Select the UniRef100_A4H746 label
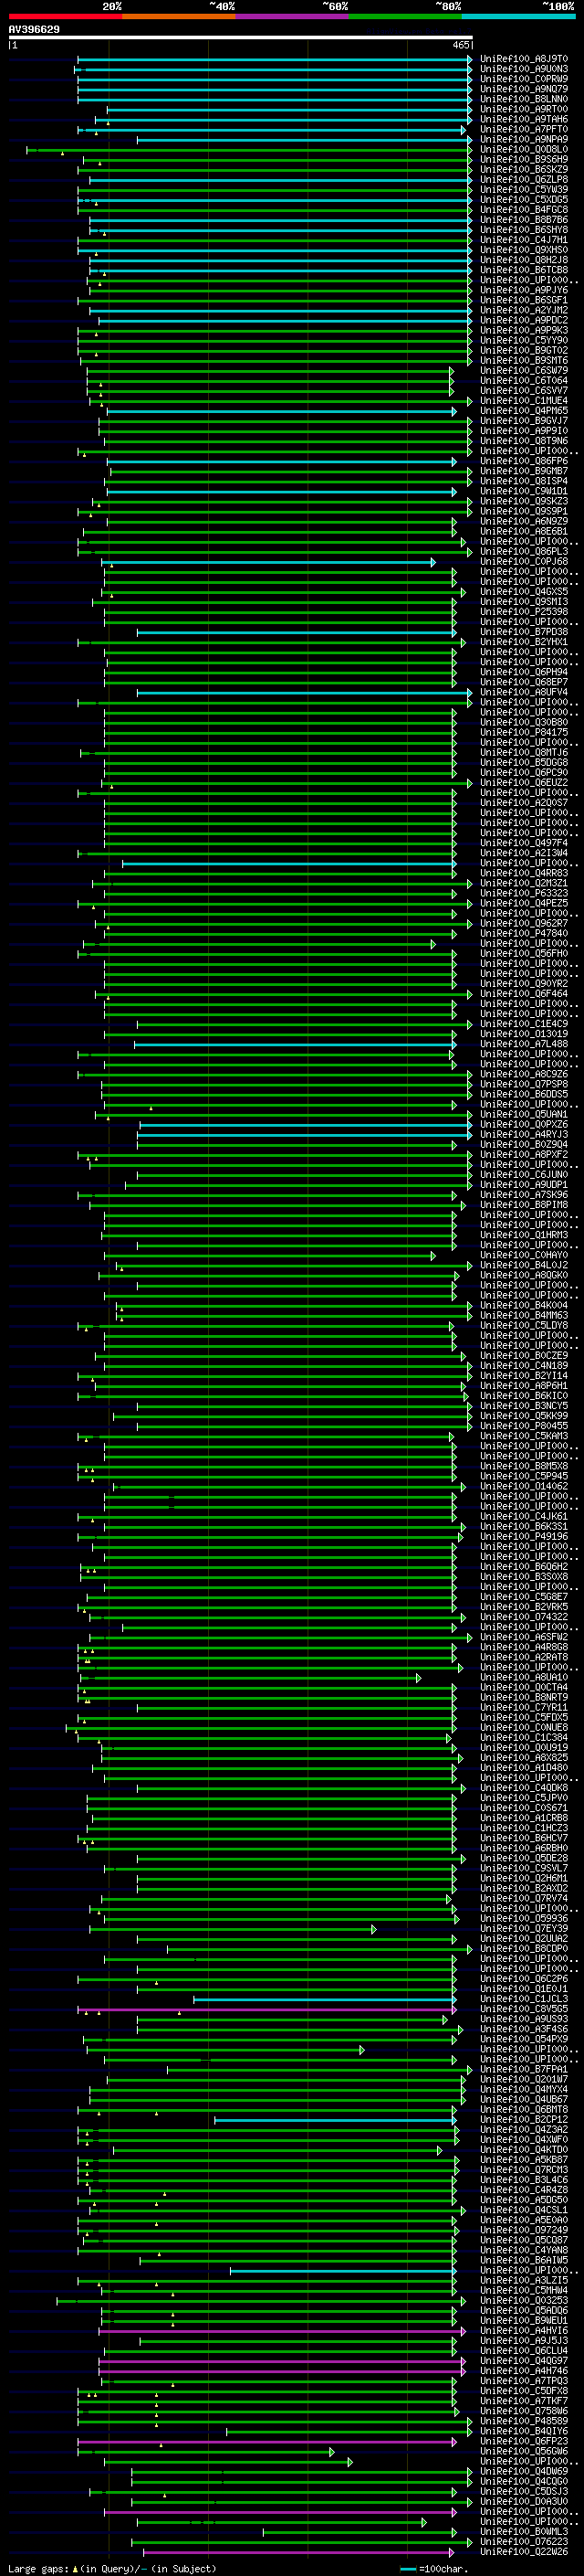584x2576 pixels. pos(524,2371)
